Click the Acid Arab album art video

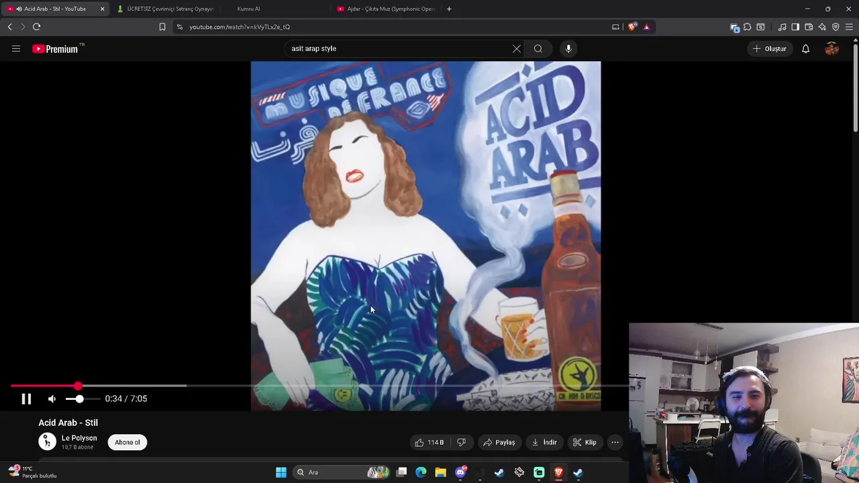tap(425, 235)
